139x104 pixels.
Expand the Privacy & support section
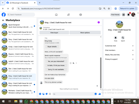[119, 59]
